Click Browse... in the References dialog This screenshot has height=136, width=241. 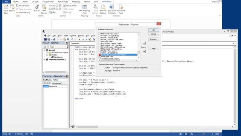coord(154,39)
